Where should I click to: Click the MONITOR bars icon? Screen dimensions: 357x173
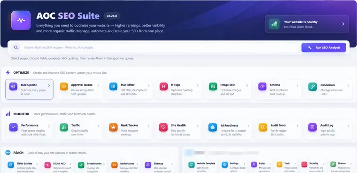tap(8, 114)
